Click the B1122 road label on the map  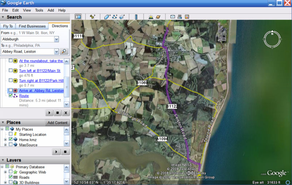click(172, 106)
